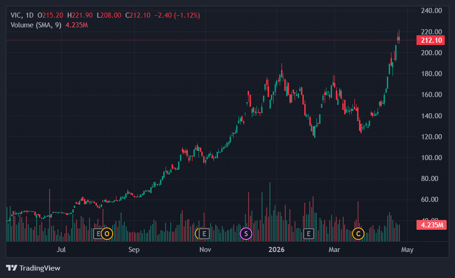455x278 pixels.
Task: Click the red volume value 4.235M in legend
Action: click(77, 25)
